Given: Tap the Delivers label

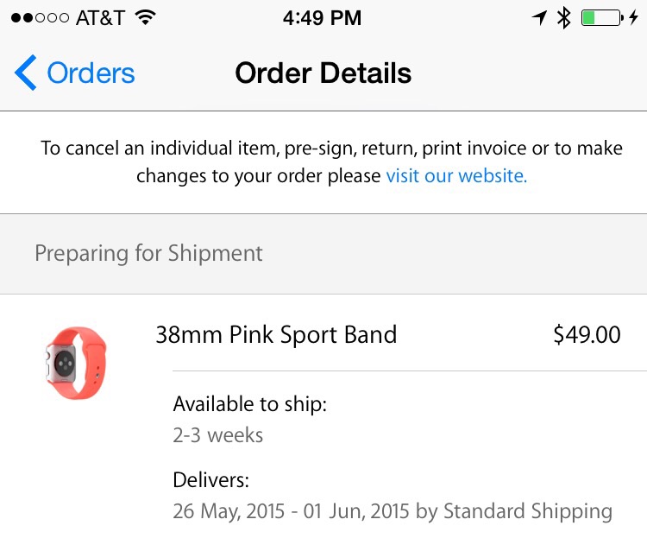Looking at the screenshot, I should click(211, 480).
